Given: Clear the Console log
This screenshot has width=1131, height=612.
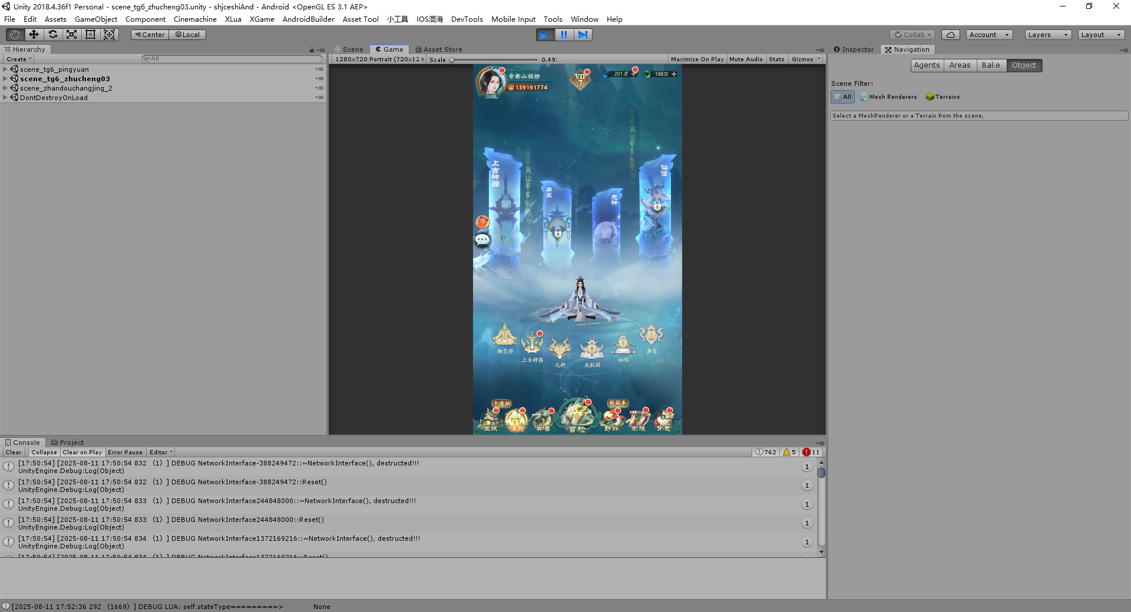Looking at the screenshot, I should click(14, 453).
